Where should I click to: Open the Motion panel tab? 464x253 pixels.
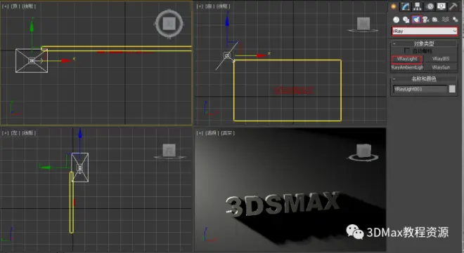430,6
